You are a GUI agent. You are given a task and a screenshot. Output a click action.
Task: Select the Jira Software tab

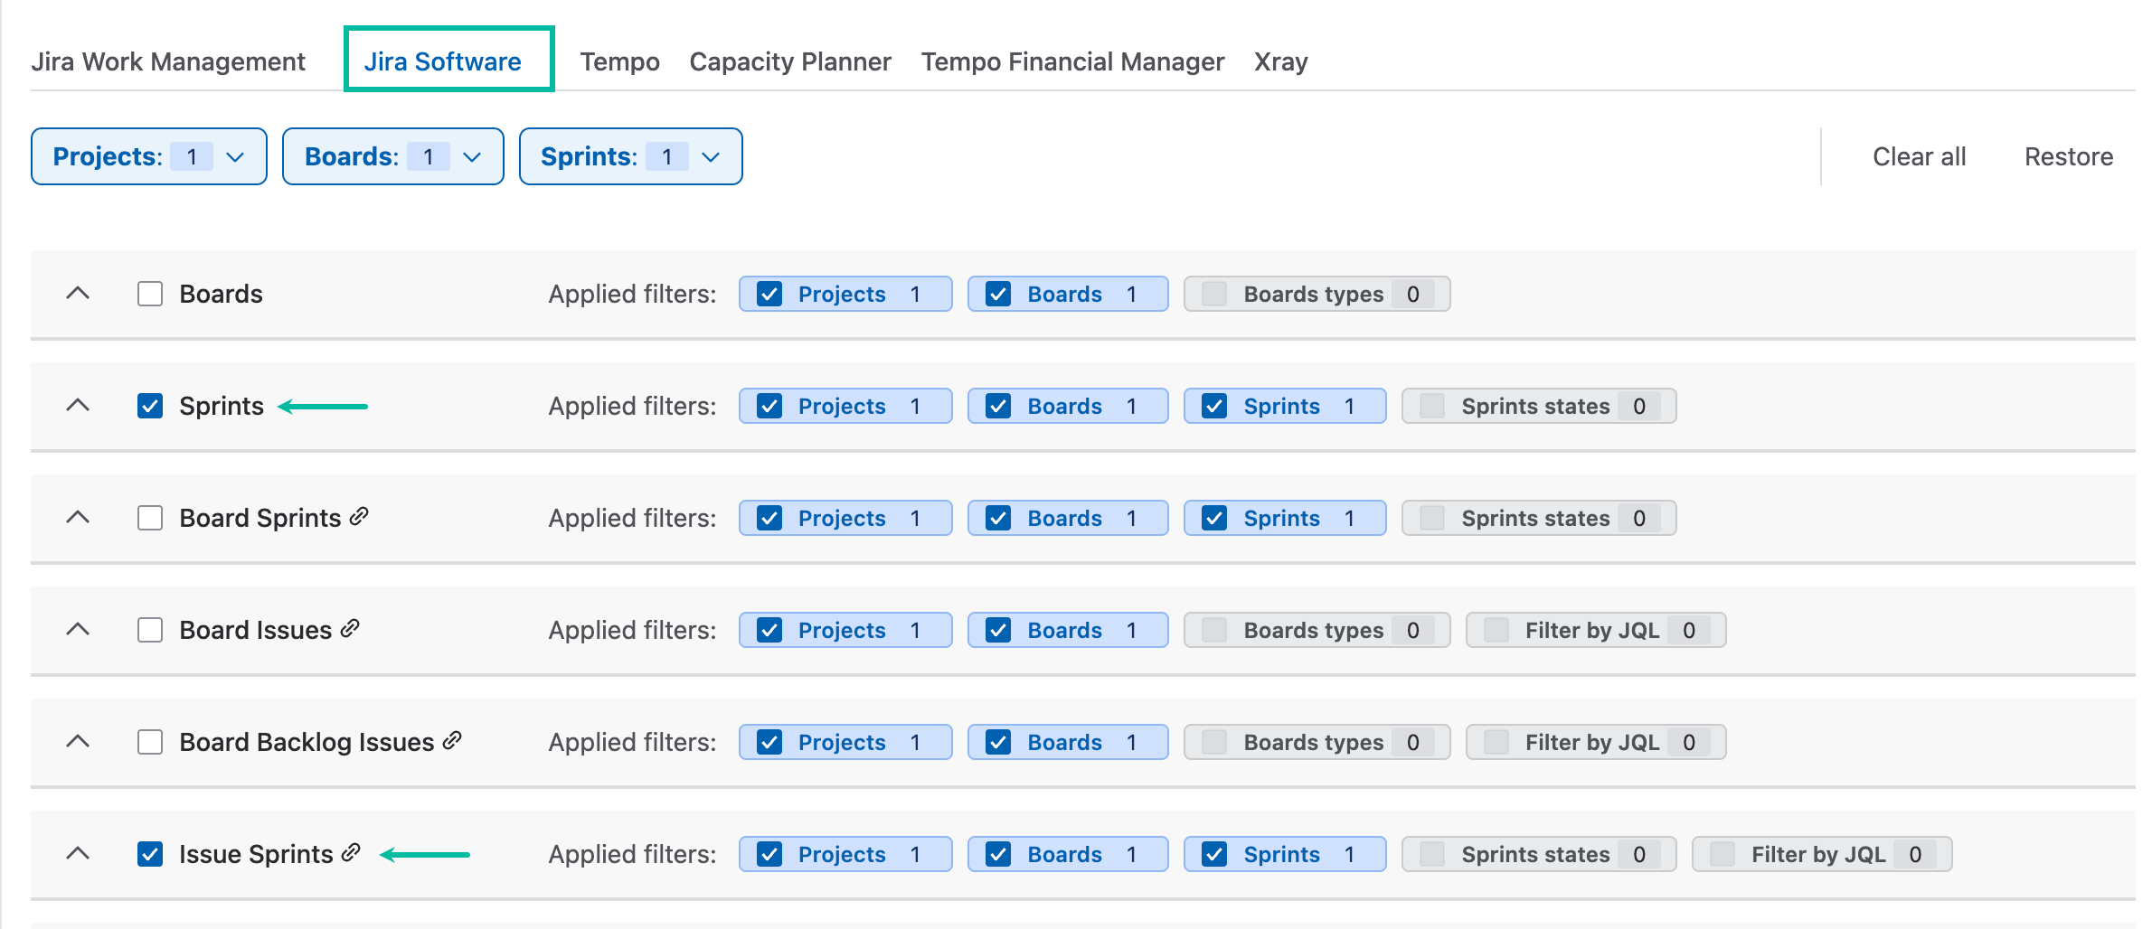coord(443,61)
